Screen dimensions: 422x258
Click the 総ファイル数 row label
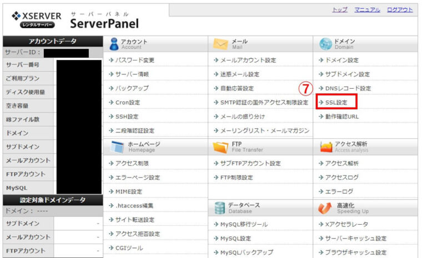[23, 119]
